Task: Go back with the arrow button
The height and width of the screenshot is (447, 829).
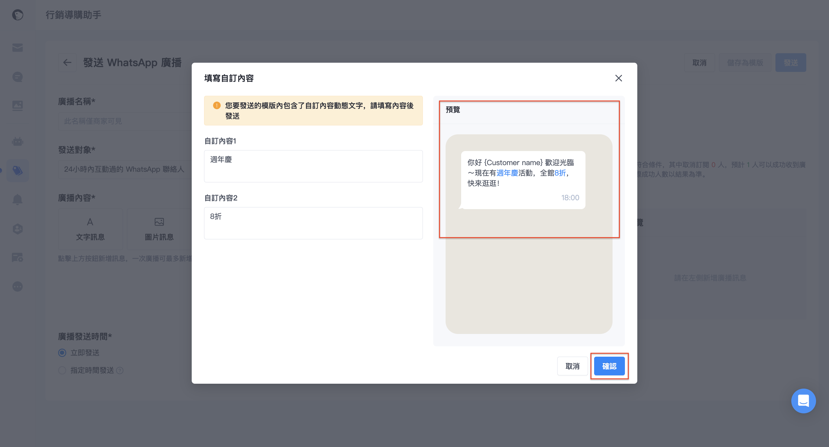Action: point(67,62)
